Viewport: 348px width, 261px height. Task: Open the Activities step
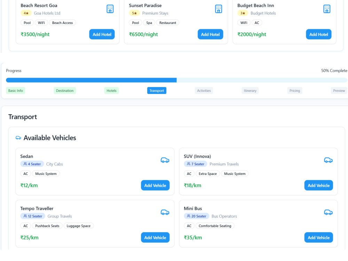tap(204, 90)
